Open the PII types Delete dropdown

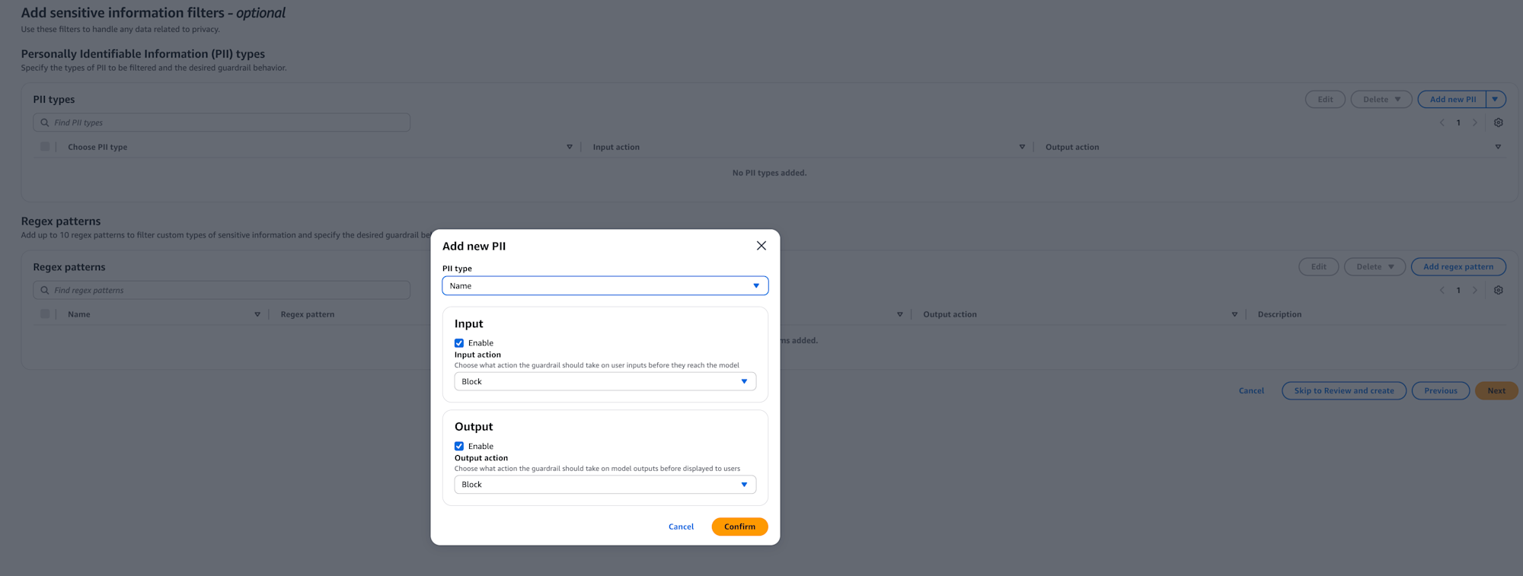[x=1381, y=100]
